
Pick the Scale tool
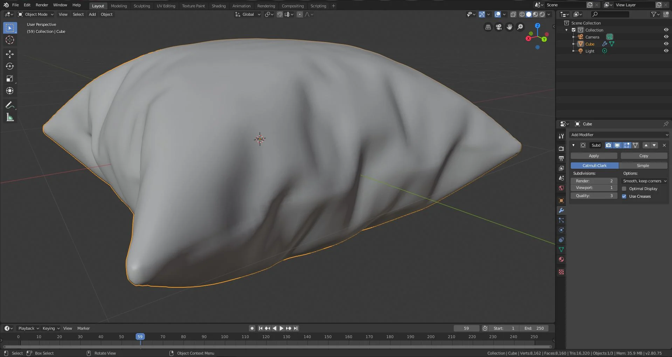click(10, 78)
